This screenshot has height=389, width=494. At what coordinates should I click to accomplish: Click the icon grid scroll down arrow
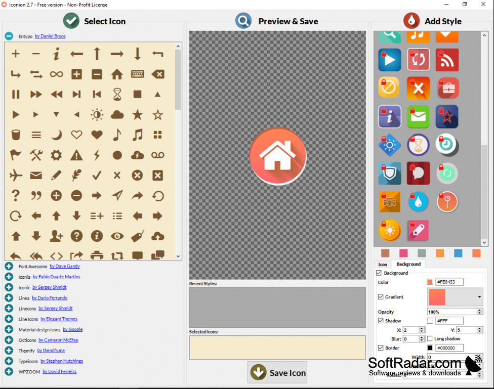178,256
